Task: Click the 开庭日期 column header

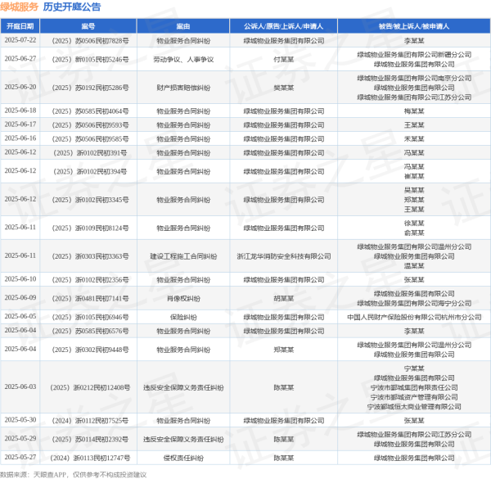Action: pyautogui.click(x=20, y=26)
